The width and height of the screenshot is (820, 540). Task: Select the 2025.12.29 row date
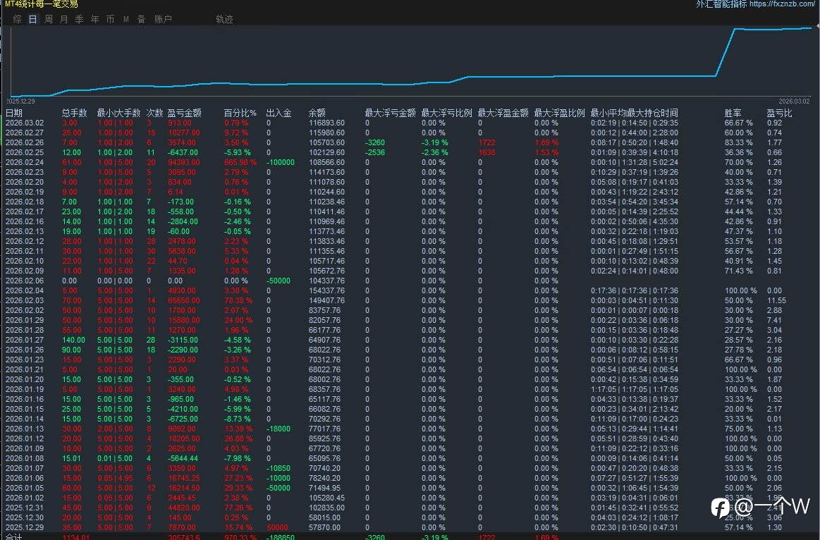(x=24, y=527)
